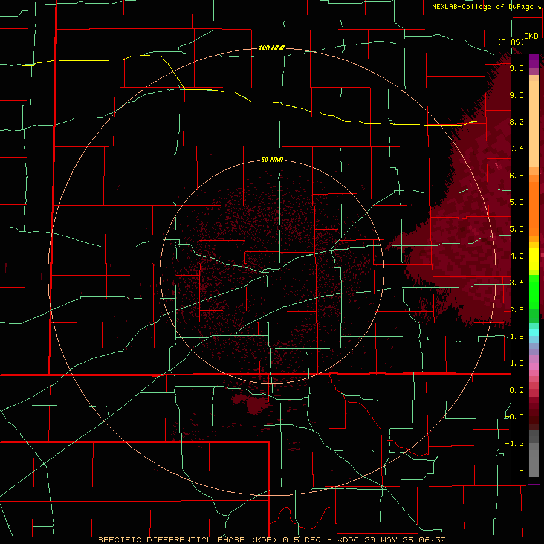This screenshot has width=544, height=544.
Task: Pick the orange band on color bar
Action: [x=534, y=208]
